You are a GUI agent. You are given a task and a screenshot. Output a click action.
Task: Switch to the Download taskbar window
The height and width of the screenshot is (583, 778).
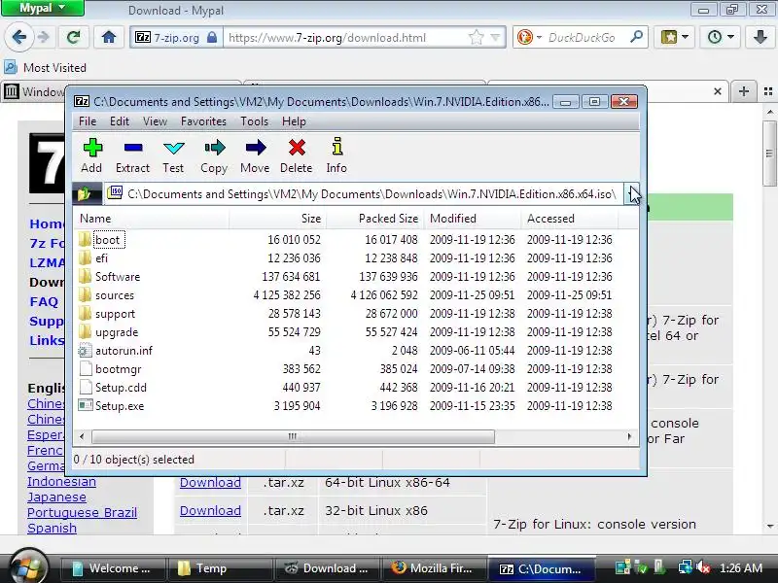[326, 568]
